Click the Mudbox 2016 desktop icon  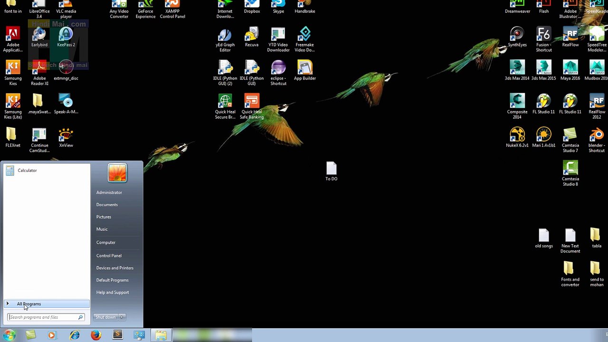[597, 71]
